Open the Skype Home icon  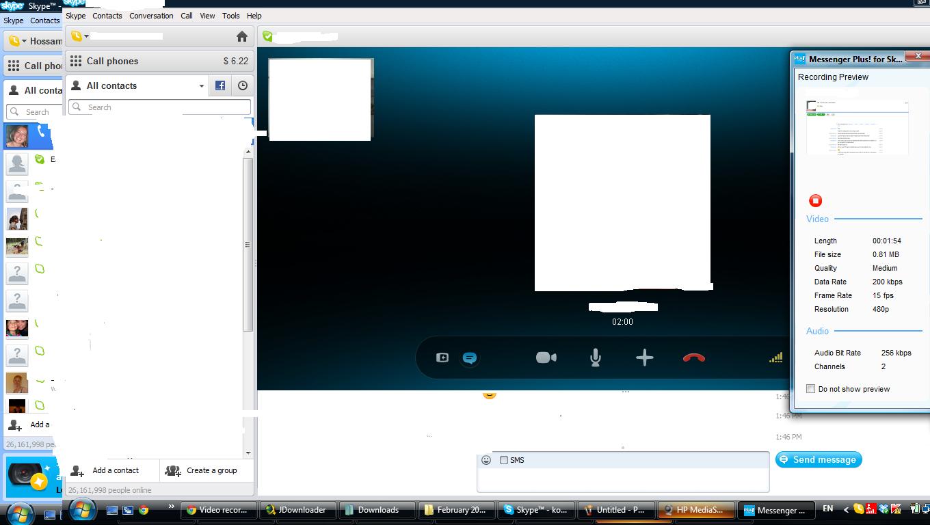pyautogui.click(x=241, y=36)
